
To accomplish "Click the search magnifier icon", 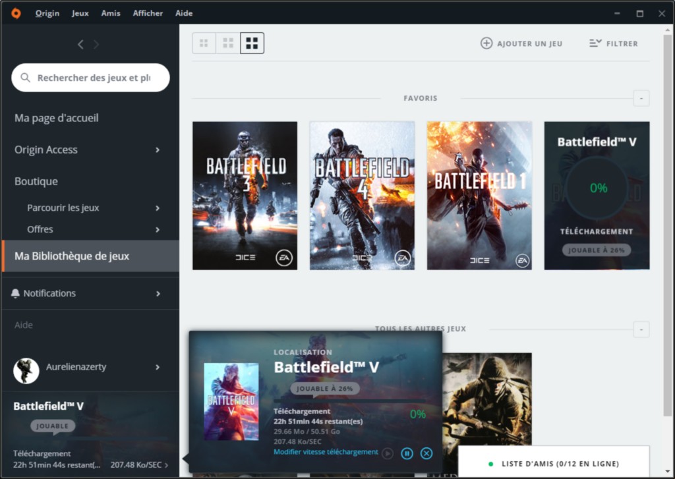I will click(x=26, y=78).
